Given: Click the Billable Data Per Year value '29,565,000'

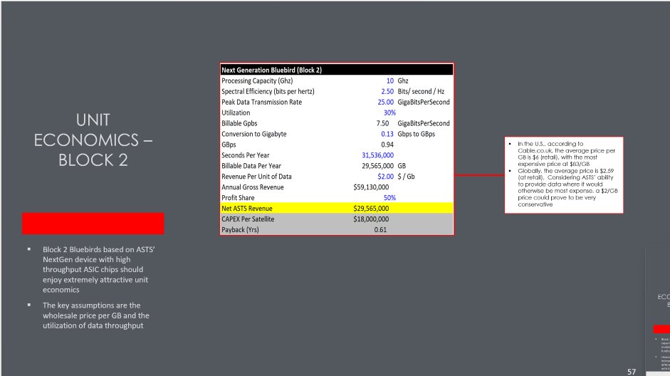Looking at the screenshot, I should click(x=378, y=166).
